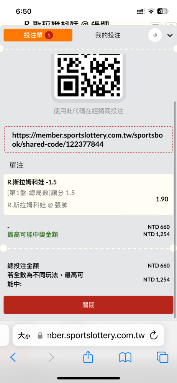Open Safari bookmarks book icon
The width and height of the screenshot is (177, 383).
point(125,358)
